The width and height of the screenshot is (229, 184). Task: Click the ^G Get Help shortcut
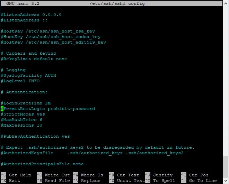16,175
